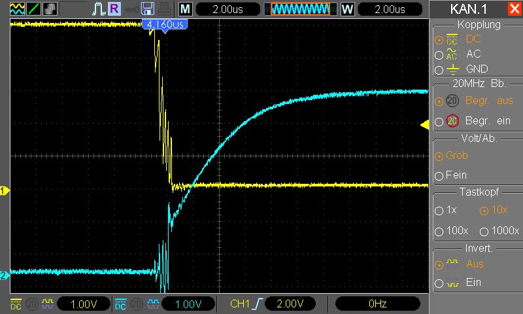
Task: Toggle the purple R run indicator
Action: pos(114,9)
